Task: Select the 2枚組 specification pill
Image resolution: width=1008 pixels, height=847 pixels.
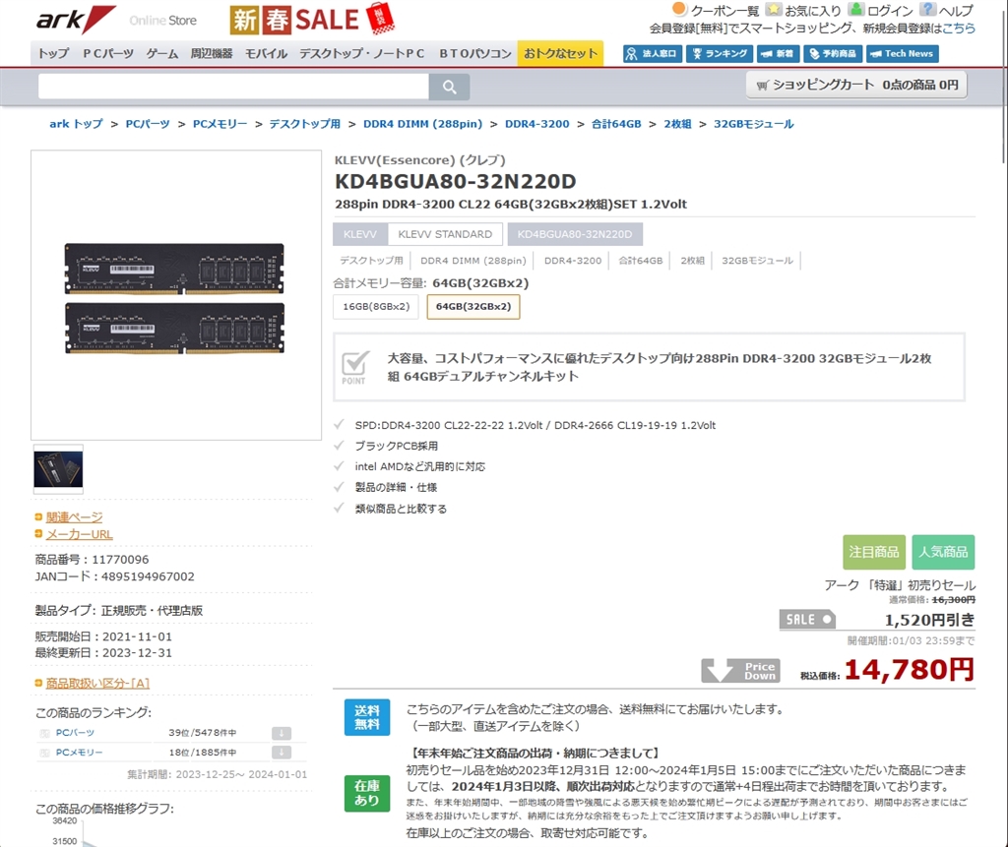Action: tap(693, 260)
